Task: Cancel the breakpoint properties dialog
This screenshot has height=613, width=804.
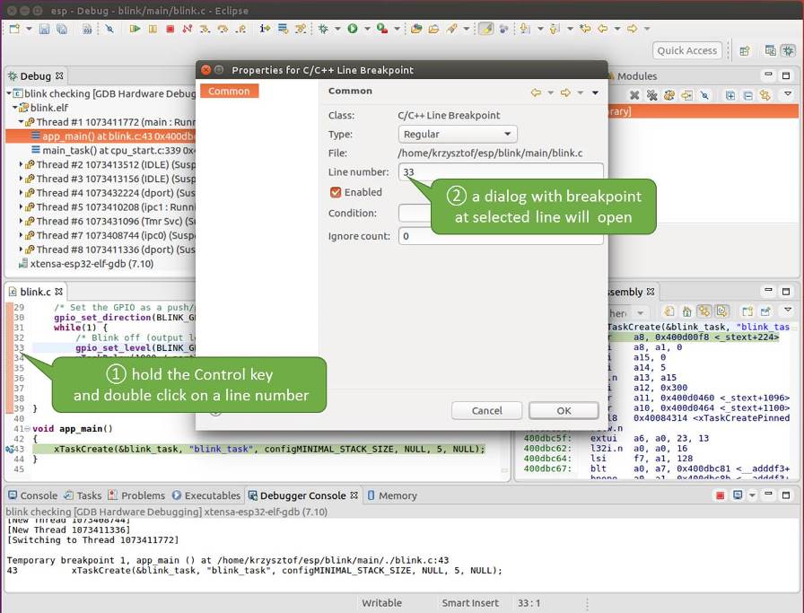Action: [486, 409]
